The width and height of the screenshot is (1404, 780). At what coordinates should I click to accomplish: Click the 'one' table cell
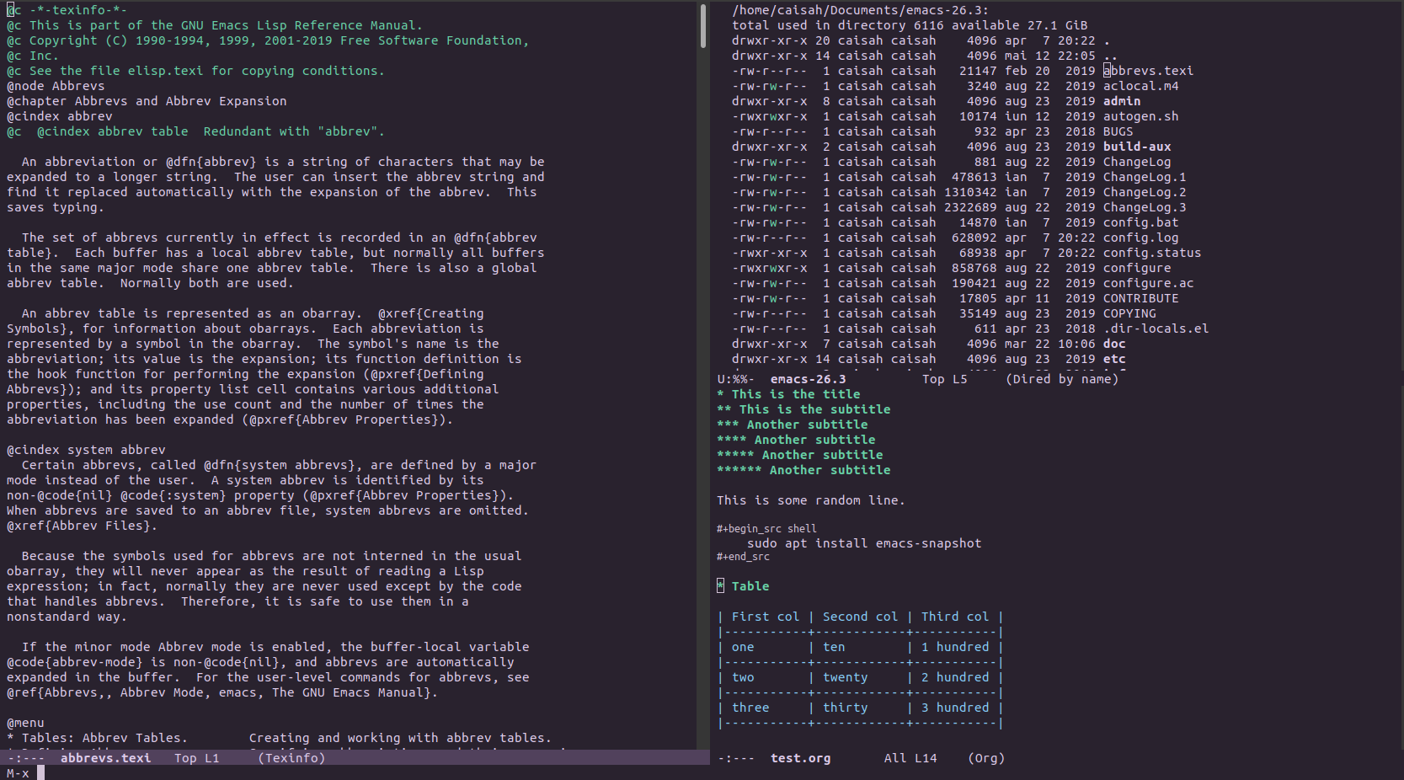[743, 647]
